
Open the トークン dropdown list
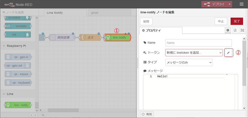(x=194, y=53)
